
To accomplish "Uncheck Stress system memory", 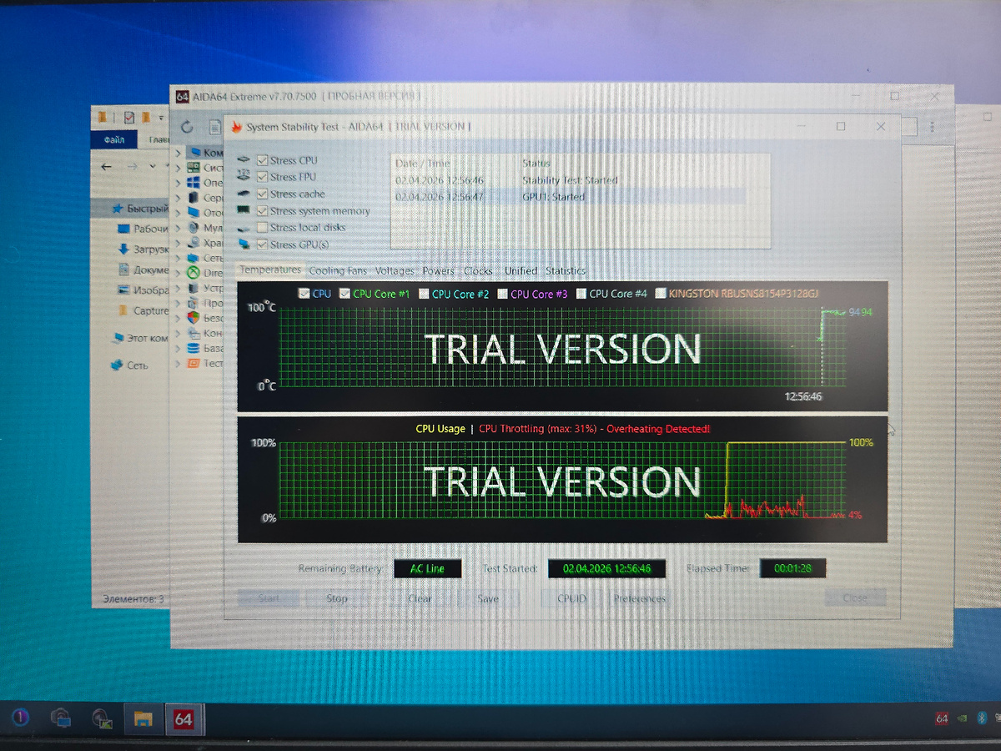I will [x=263, y=211].
